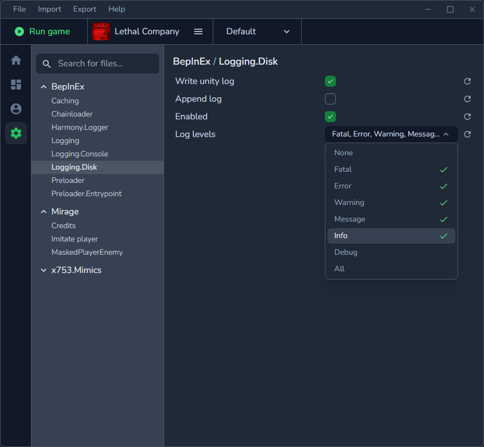
Task: Open the Home sidebar icon
Action: (16, 60)
